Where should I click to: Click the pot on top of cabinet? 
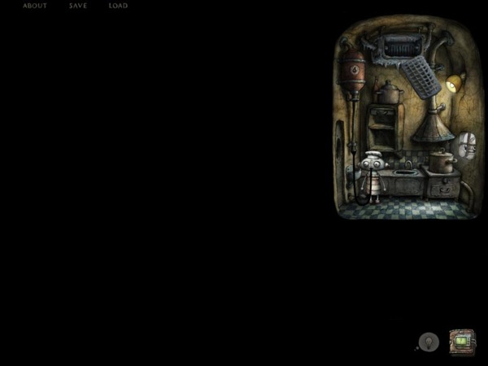(389, 92)
